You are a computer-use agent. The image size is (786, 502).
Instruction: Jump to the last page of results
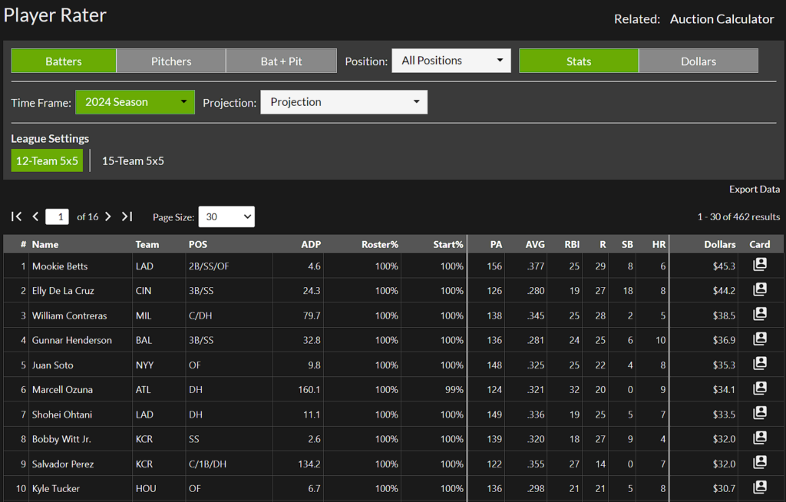[127, 216]
